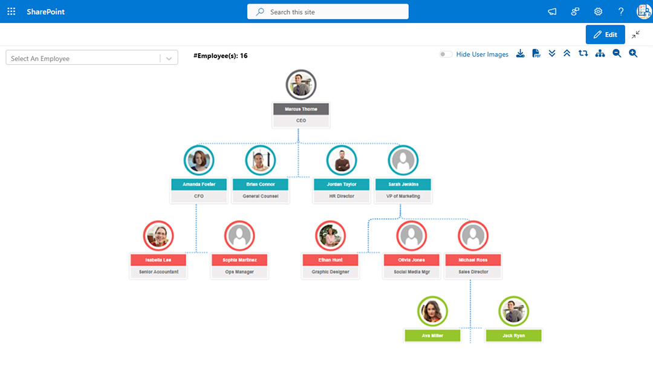Open the app launcher waffle menu
The width and height of the screenshot is (653, 367).
tap(10, 10)
